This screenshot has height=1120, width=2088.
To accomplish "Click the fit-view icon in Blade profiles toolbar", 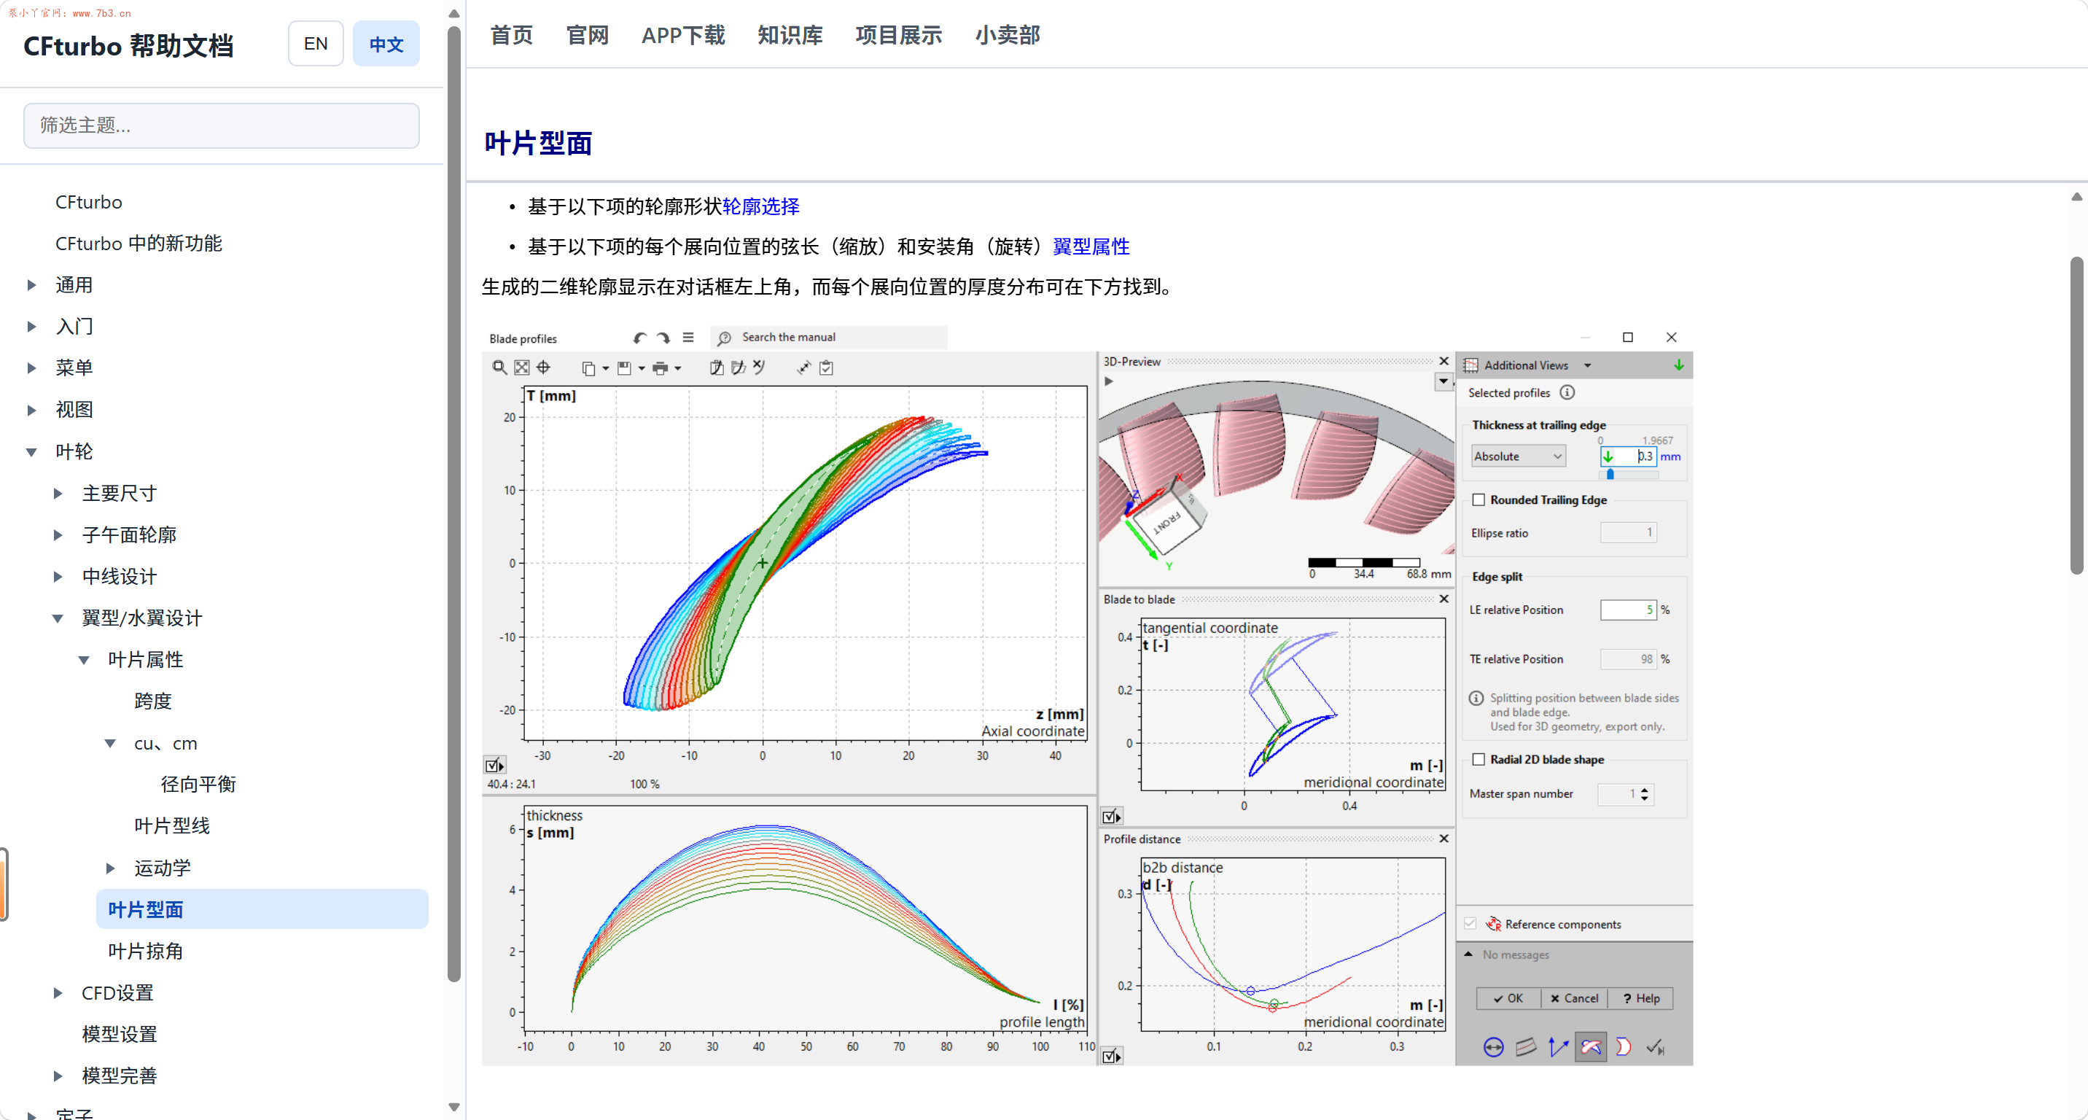I will coord(522,368).
